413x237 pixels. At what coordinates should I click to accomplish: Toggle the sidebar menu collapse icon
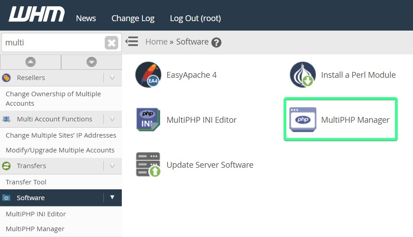[x=132, y=42]
